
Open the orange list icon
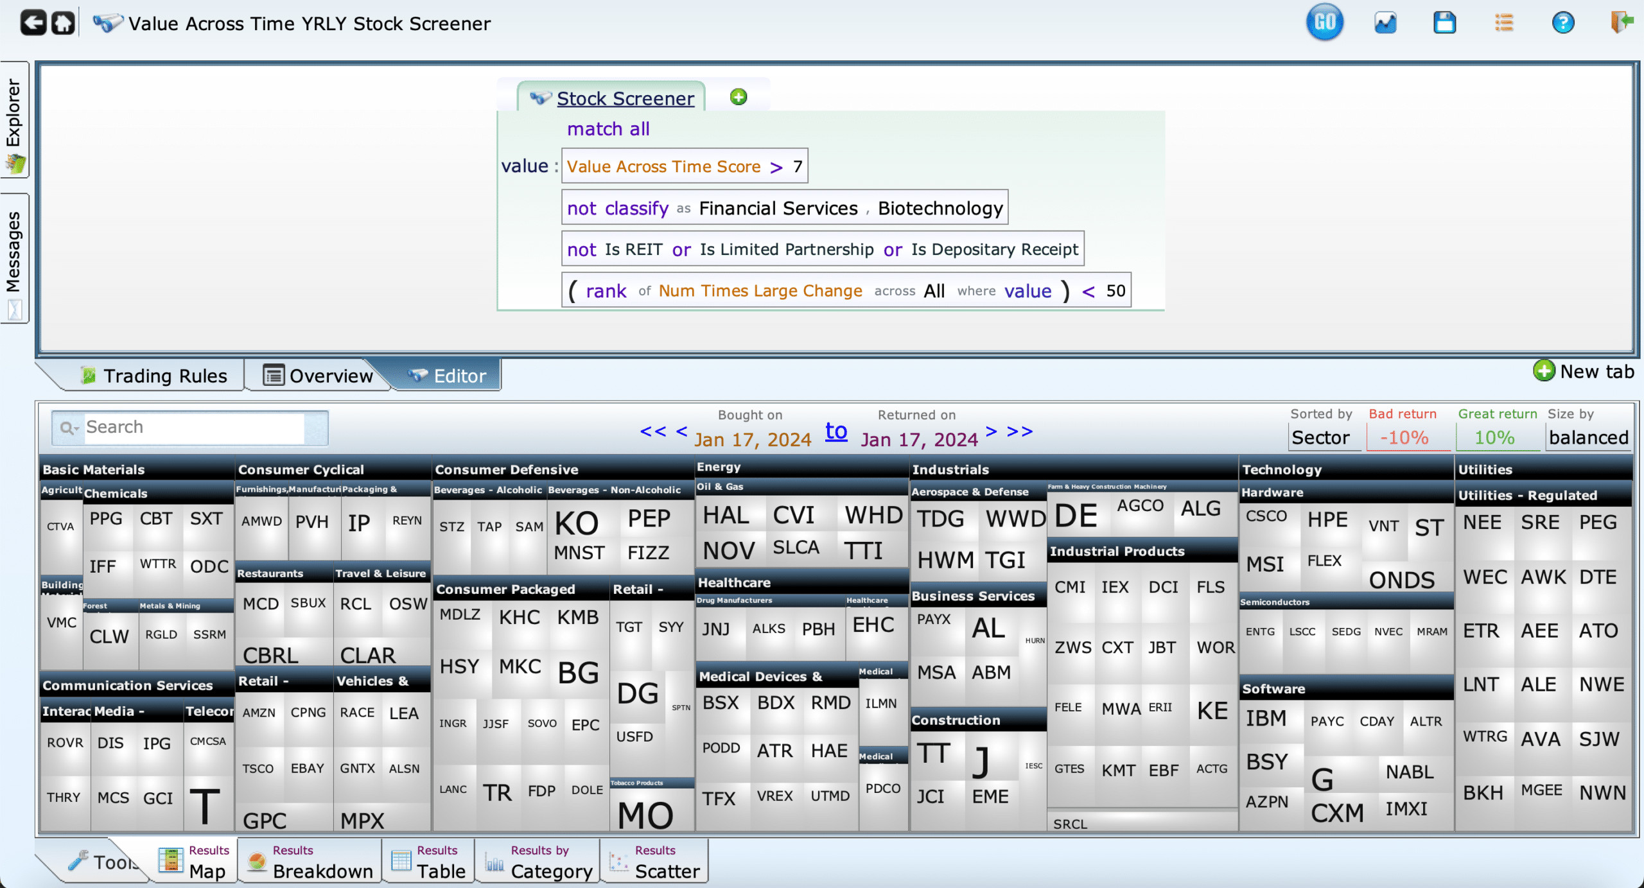(x=1504, y=23)
